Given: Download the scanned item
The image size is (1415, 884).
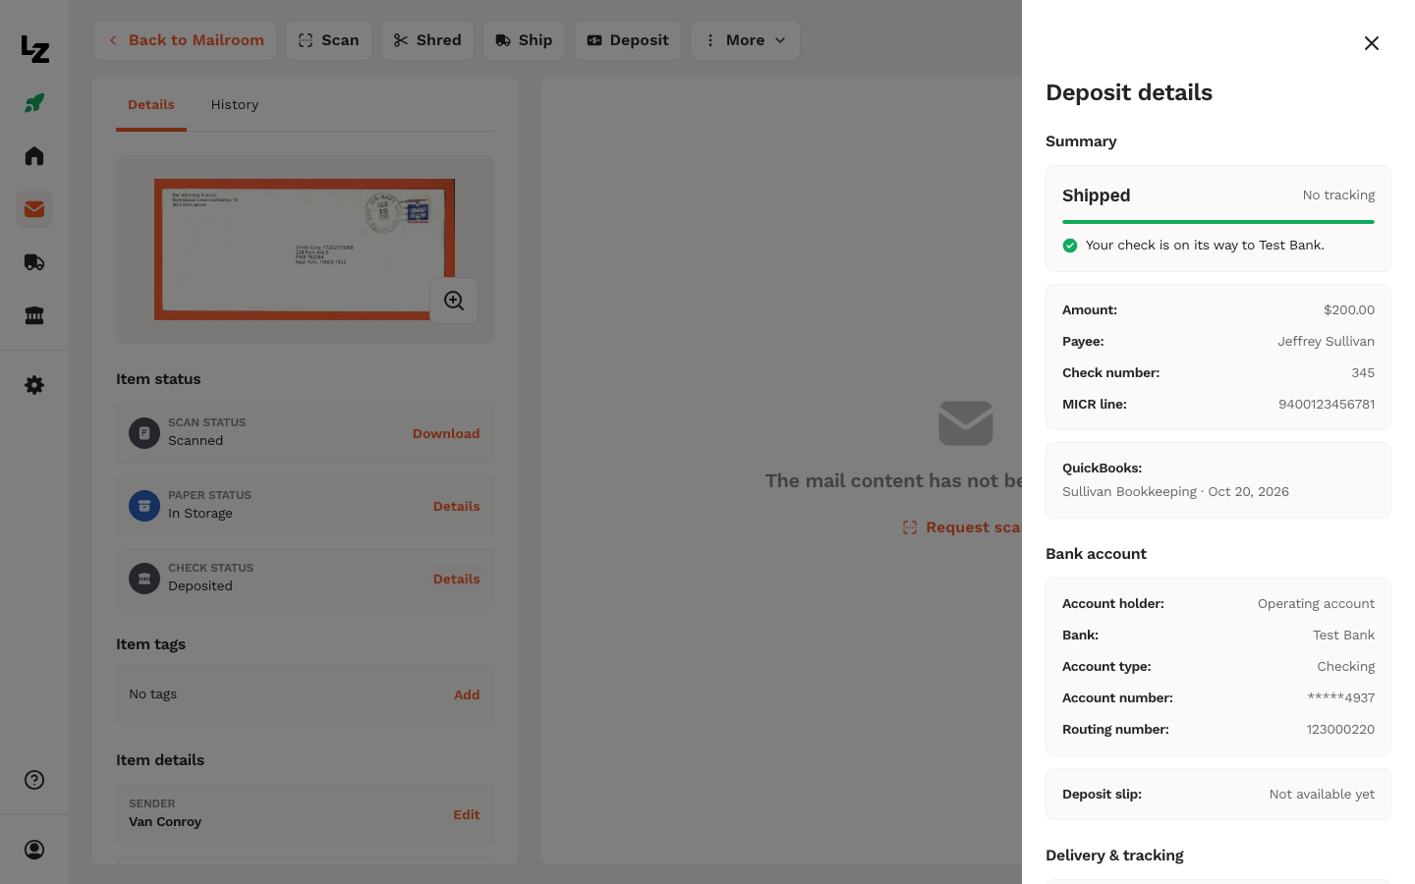Looking at the screenshot, I should click(x=446, y=433).
